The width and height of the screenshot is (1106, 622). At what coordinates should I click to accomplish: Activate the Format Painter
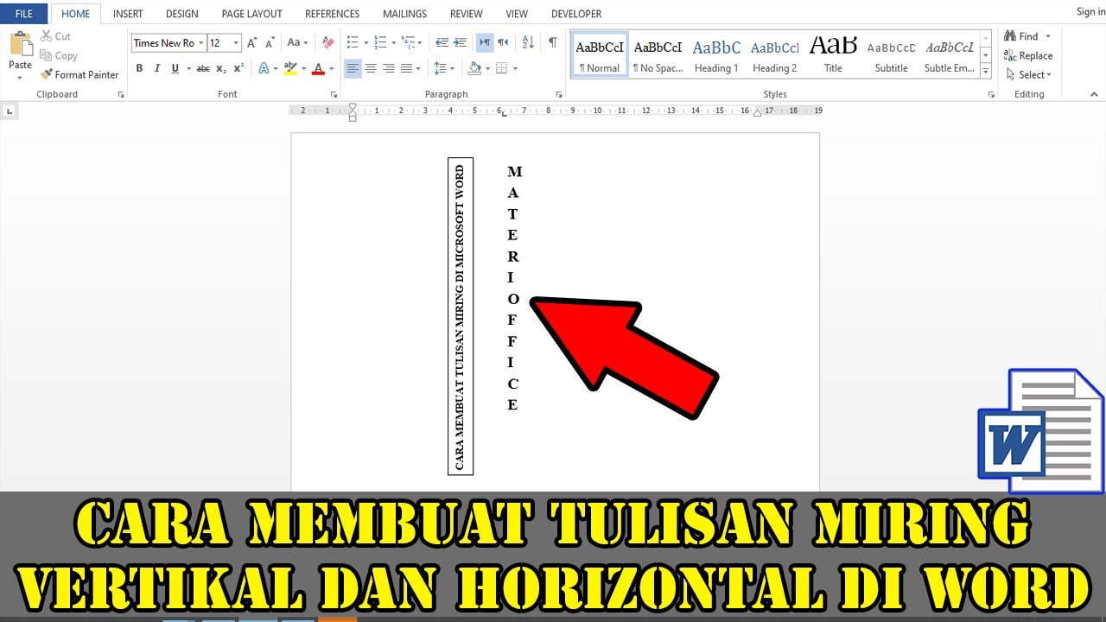coord(79,74)
